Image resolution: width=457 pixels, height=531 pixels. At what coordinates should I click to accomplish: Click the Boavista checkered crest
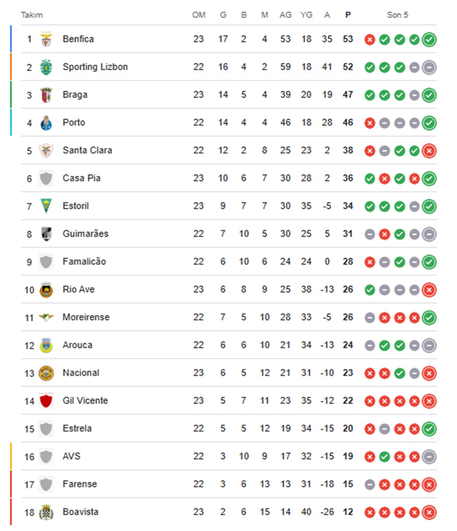(x=46, y=512)
